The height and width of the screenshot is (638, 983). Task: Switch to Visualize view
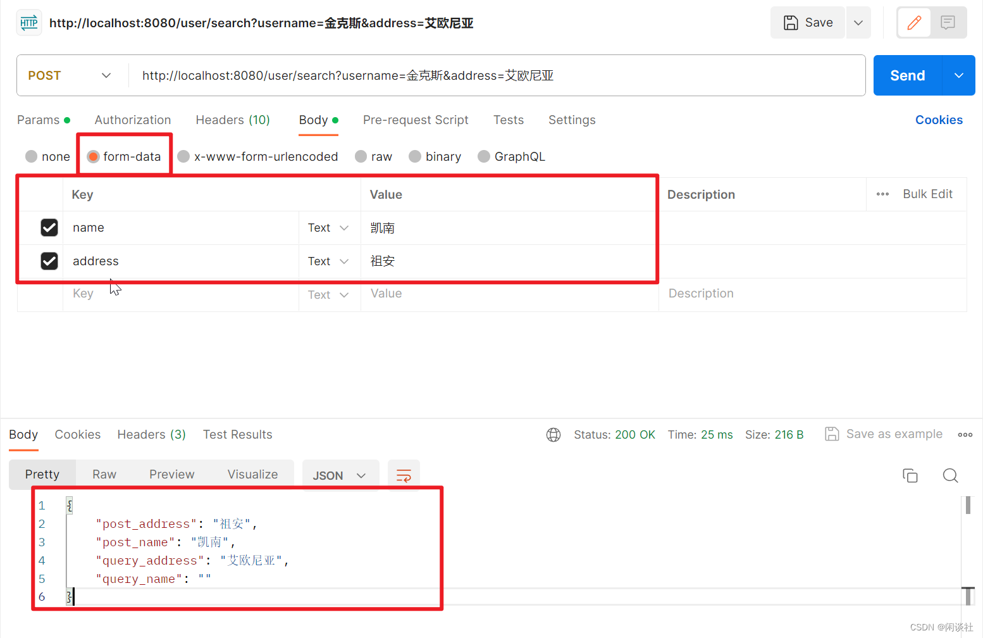click(x=253, y=474)
